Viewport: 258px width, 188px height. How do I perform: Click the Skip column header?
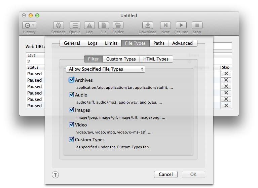[225, 67]
